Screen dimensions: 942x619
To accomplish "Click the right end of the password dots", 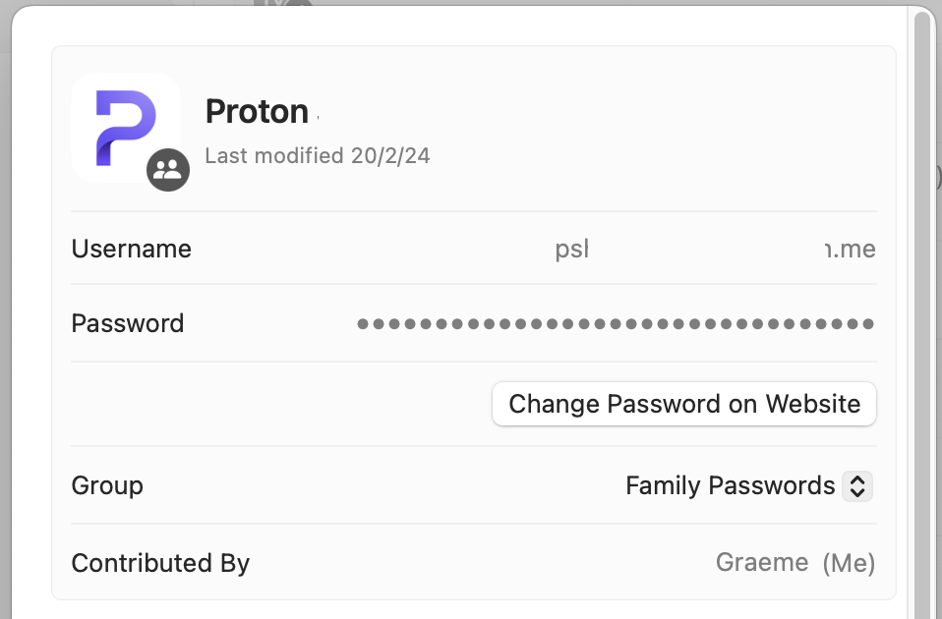I will pyautogui.click(x=866, y=323).
